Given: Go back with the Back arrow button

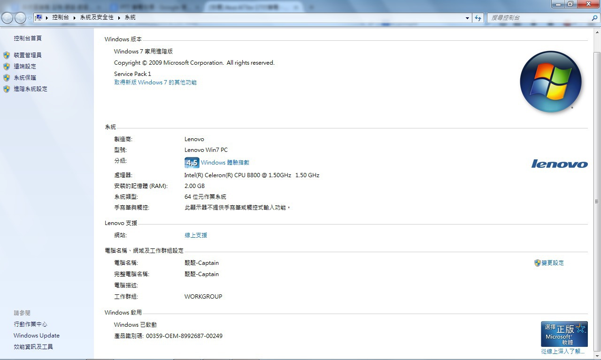Looking at the screenshot, I should [x=7, y=18].
